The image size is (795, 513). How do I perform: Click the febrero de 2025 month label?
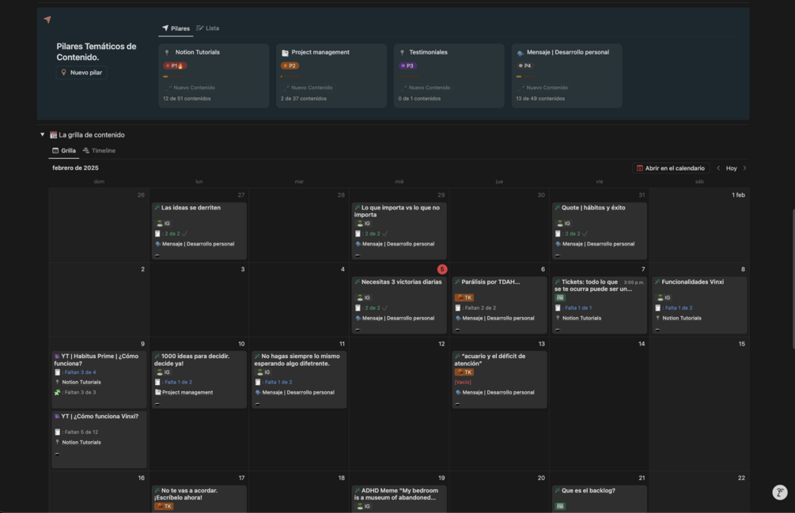coord(75,168)
